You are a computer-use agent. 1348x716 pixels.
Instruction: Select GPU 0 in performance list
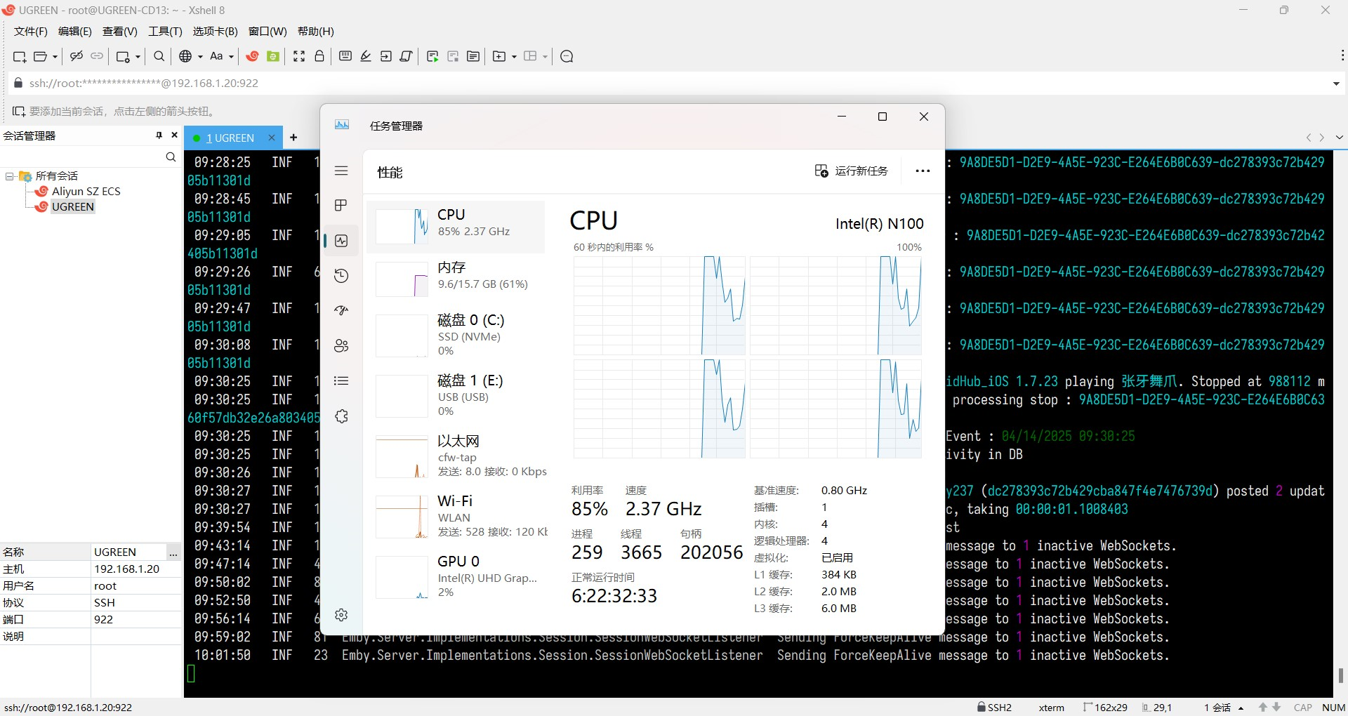pos(456,576)
